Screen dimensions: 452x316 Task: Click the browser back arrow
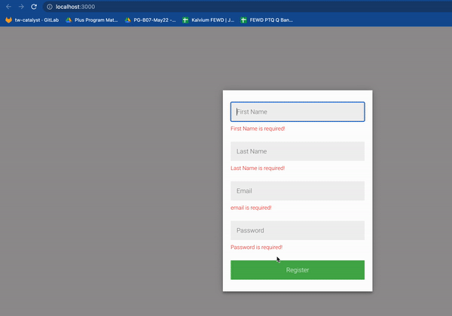click(8, 7)
